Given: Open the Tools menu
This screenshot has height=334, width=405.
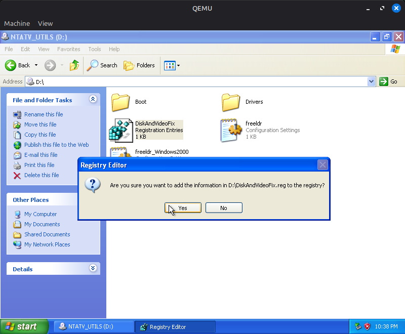Looking at the screenshot, I should [x=94, y=49].
